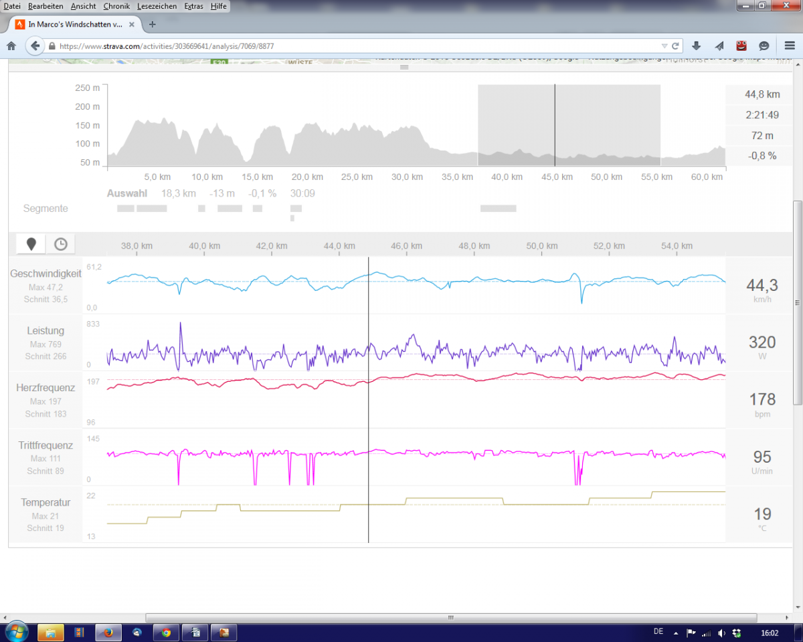Open a new browser tab with plus button
The image size is (803, 642).
pyautogui.click(x=153, y=24)
